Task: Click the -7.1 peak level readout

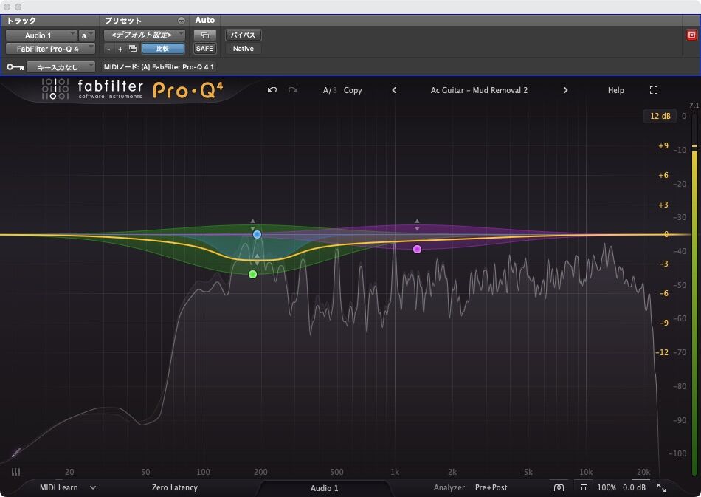Action: point(692,106)
